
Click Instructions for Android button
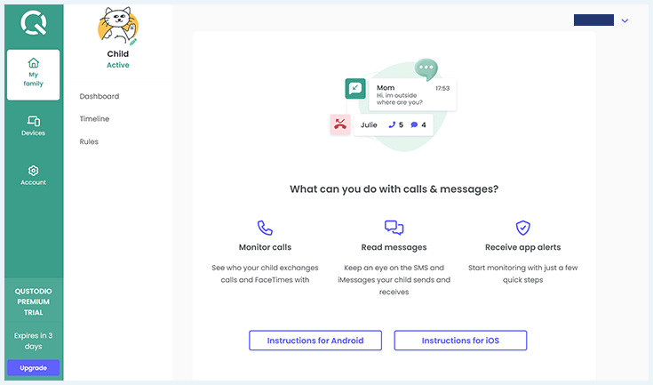(x=315, y=341)
